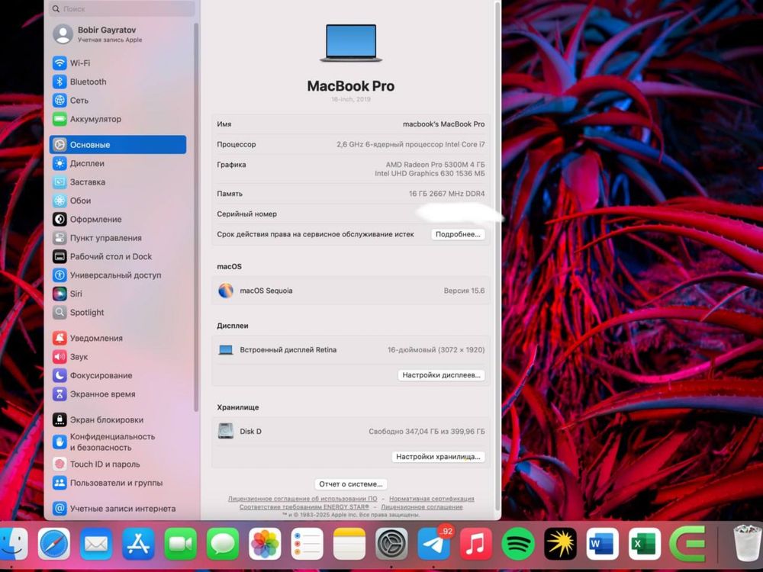
Task: Open Notes from the Dock
Action: pos(349,544)
